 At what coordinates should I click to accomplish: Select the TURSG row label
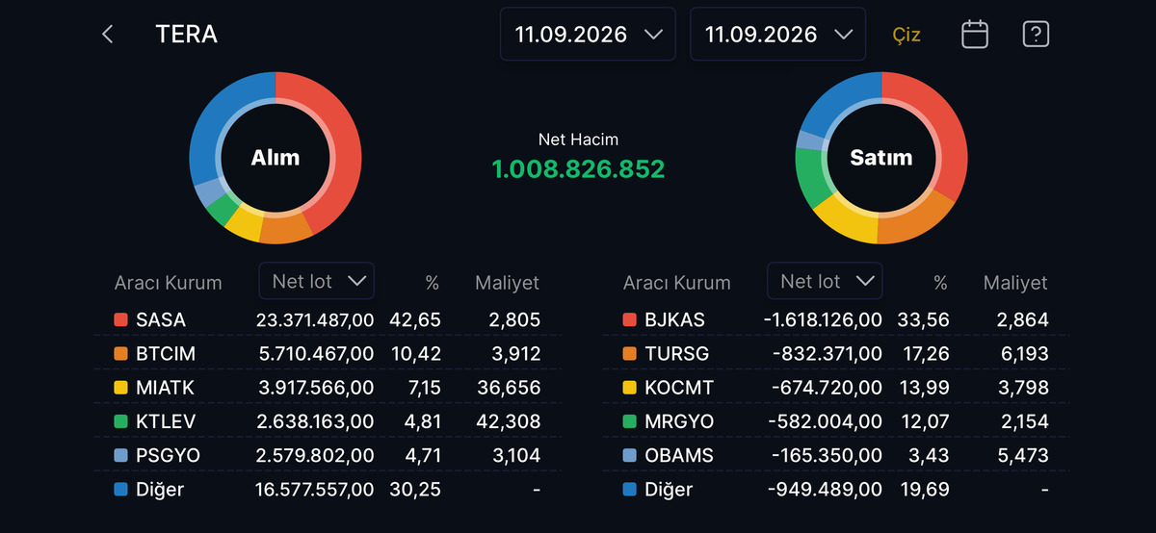(676, 354)
